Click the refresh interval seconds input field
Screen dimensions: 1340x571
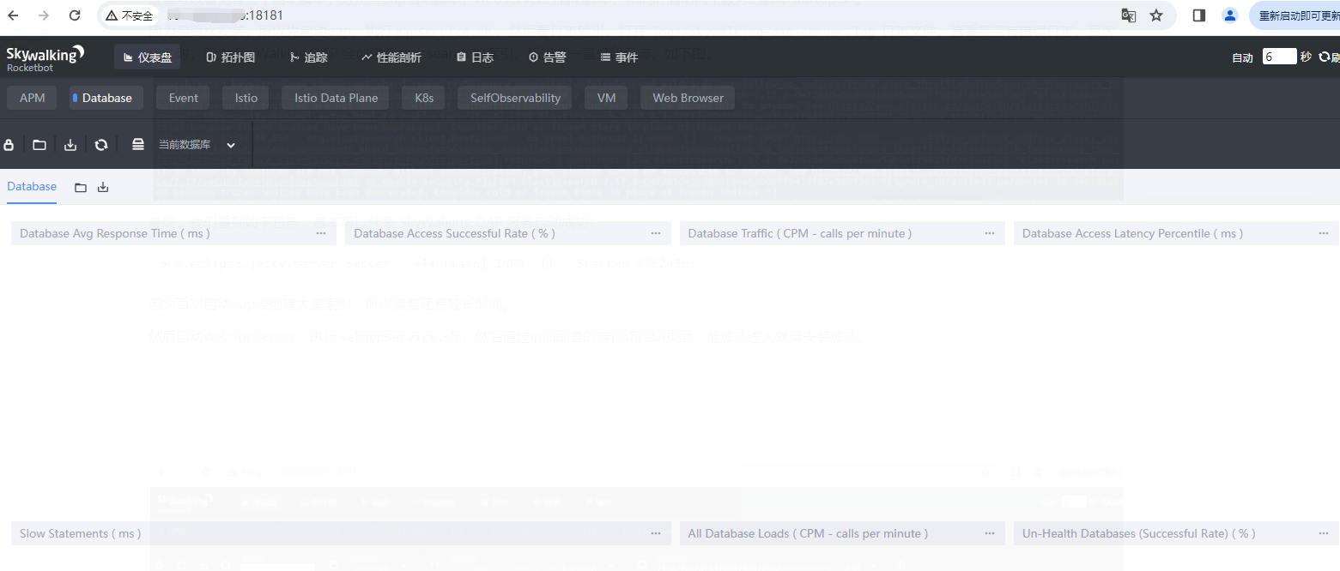(1278, 57)
